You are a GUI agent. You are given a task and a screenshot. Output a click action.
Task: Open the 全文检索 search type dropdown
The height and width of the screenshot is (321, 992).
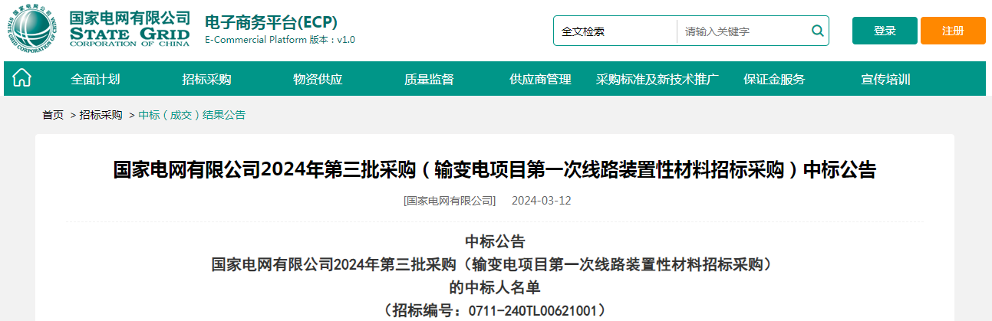[615, 31]
